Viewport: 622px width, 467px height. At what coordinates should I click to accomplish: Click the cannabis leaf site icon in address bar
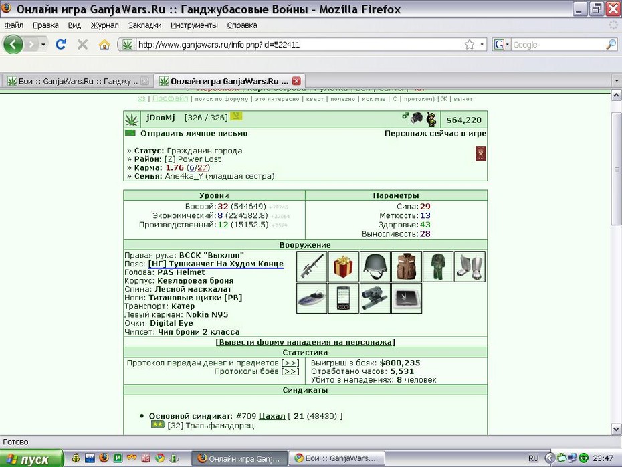coord(127,44)
